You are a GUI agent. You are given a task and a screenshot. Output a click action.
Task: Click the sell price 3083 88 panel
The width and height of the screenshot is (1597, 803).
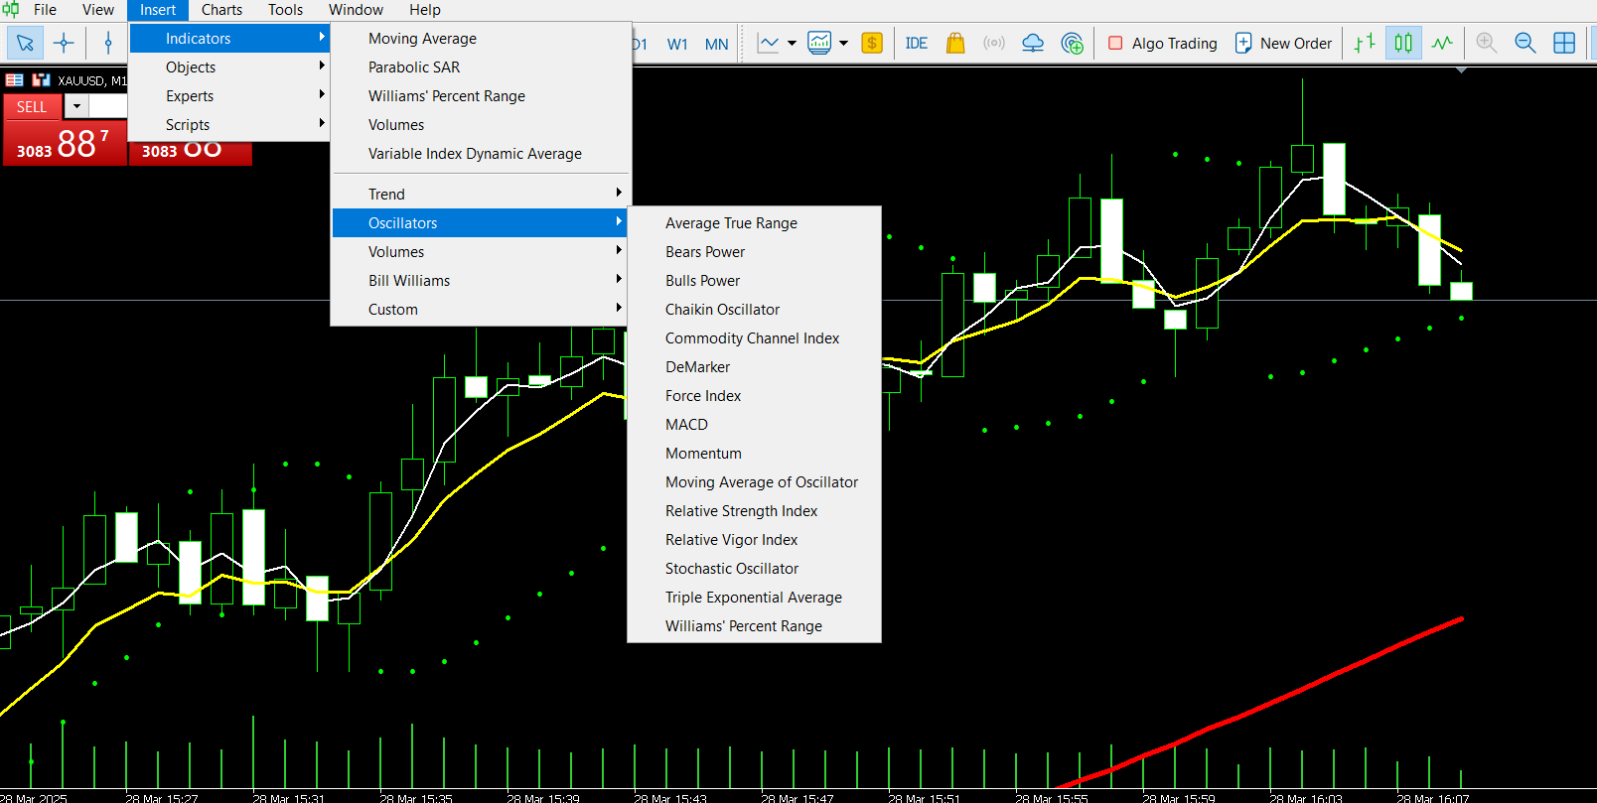65,143
